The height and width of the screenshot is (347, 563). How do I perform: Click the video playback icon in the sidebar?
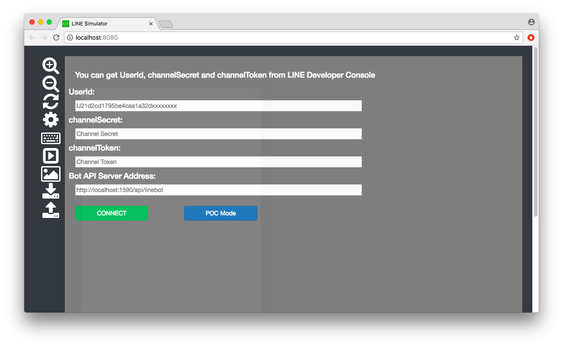coord(50,155)
